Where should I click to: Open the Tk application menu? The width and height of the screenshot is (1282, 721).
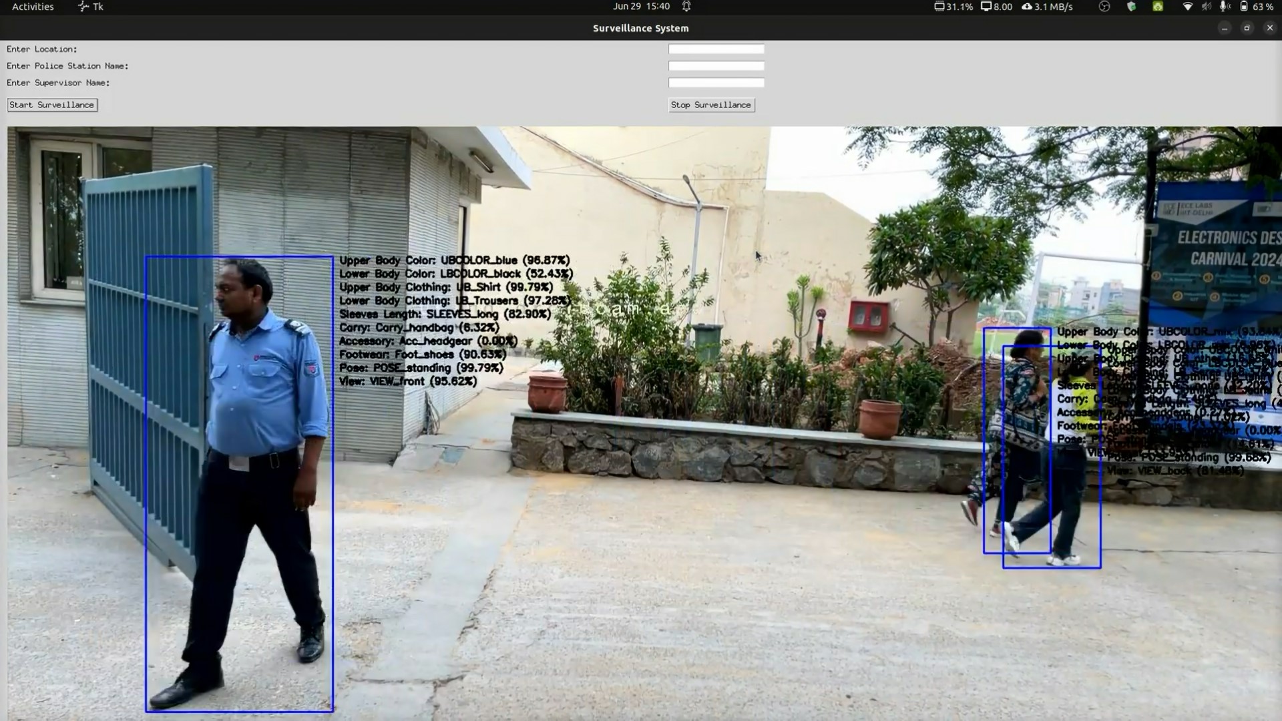point(91,7)
